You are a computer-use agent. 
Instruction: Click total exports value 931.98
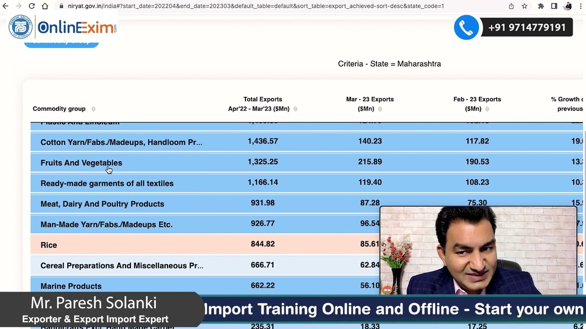pos(263,203)
